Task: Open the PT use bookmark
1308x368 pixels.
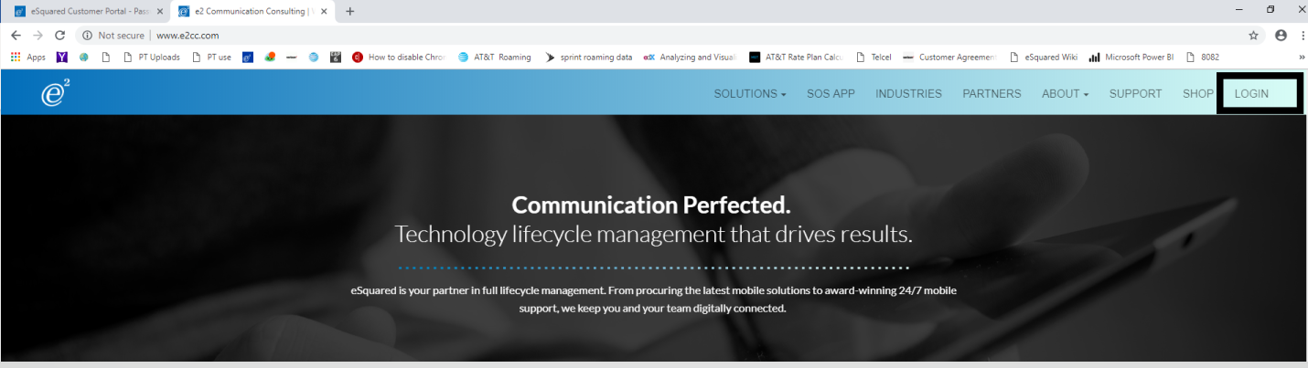Action: click(x=211, y=57)
